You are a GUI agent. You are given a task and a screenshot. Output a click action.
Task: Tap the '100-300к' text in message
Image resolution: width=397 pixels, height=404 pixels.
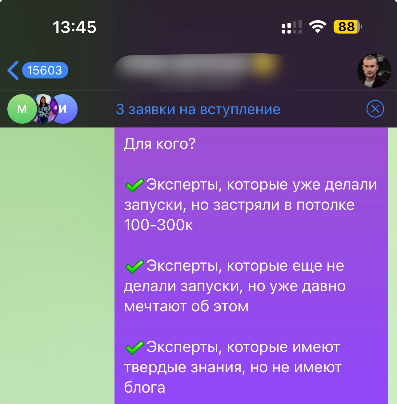158,225
